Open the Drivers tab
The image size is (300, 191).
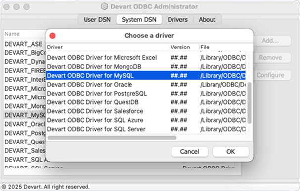coord(177,19)
